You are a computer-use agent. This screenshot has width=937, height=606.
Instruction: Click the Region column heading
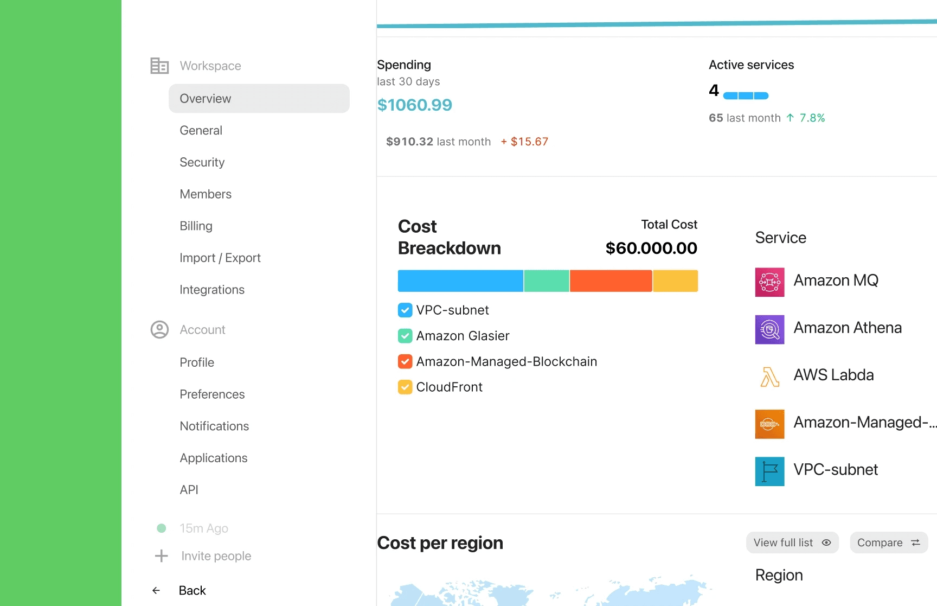(x=779, y=575)
